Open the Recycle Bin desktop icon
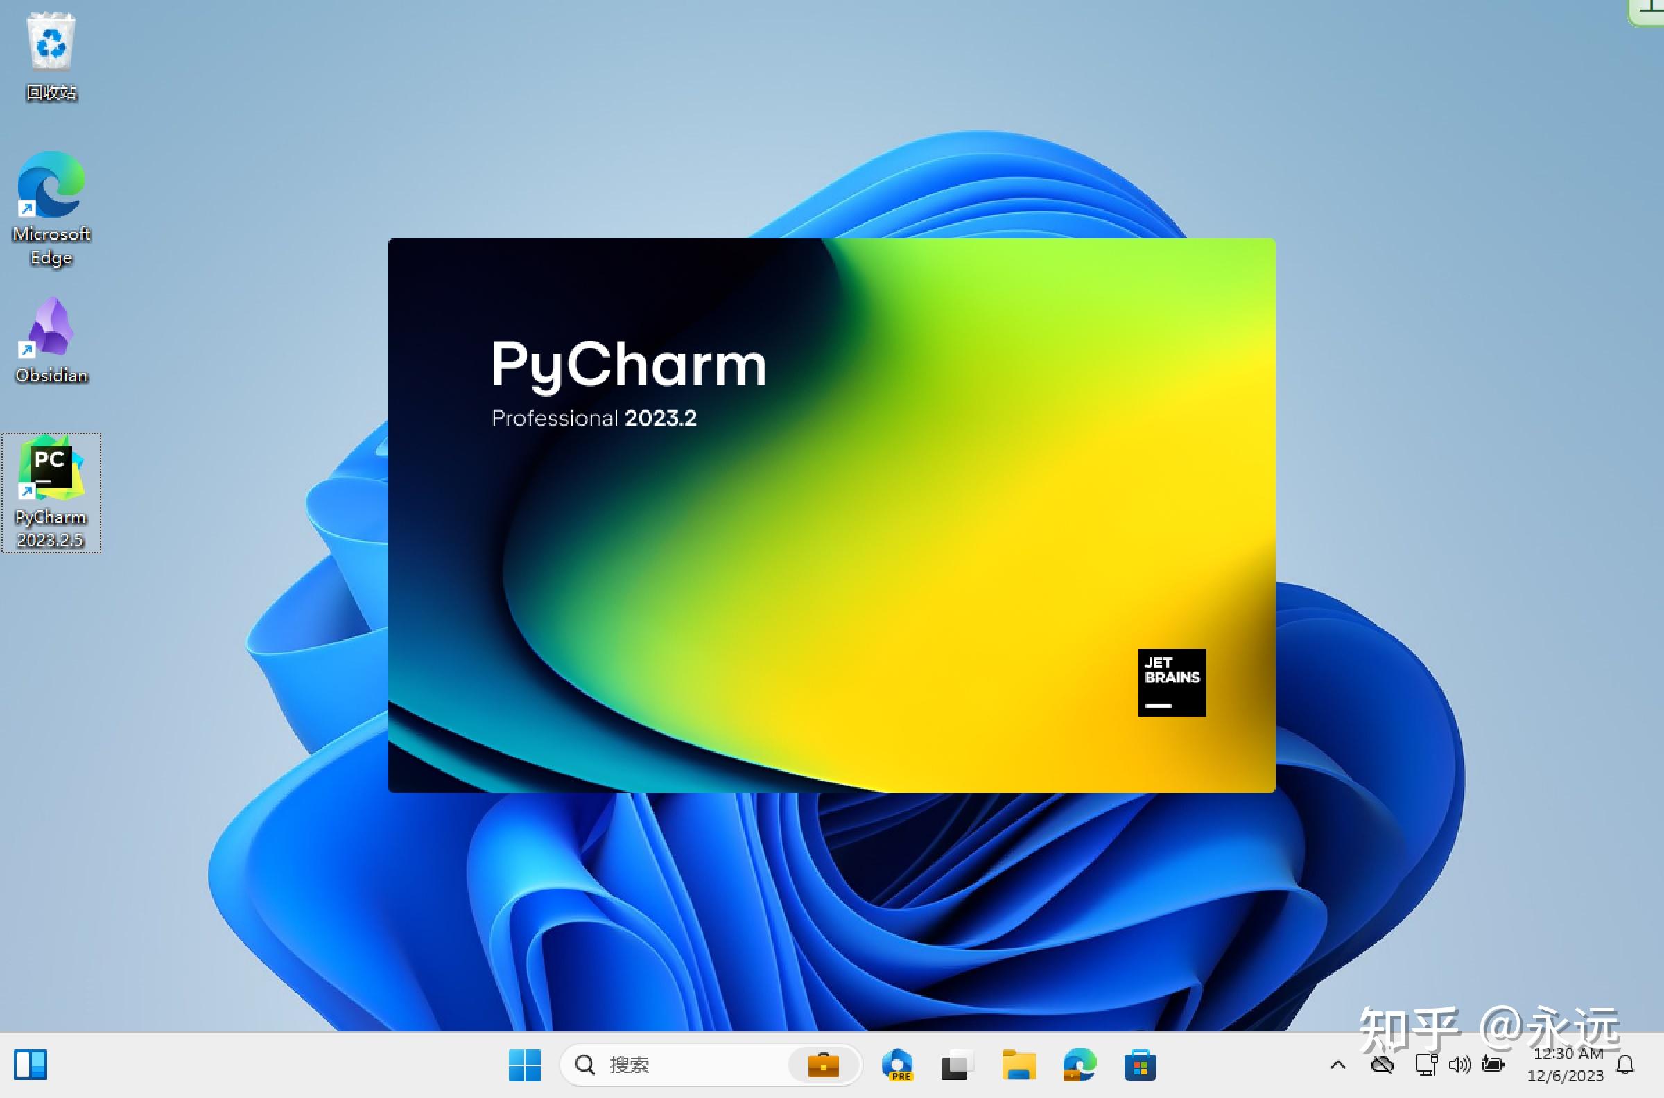The image size is (1664, 1098). tap(51, 58)
